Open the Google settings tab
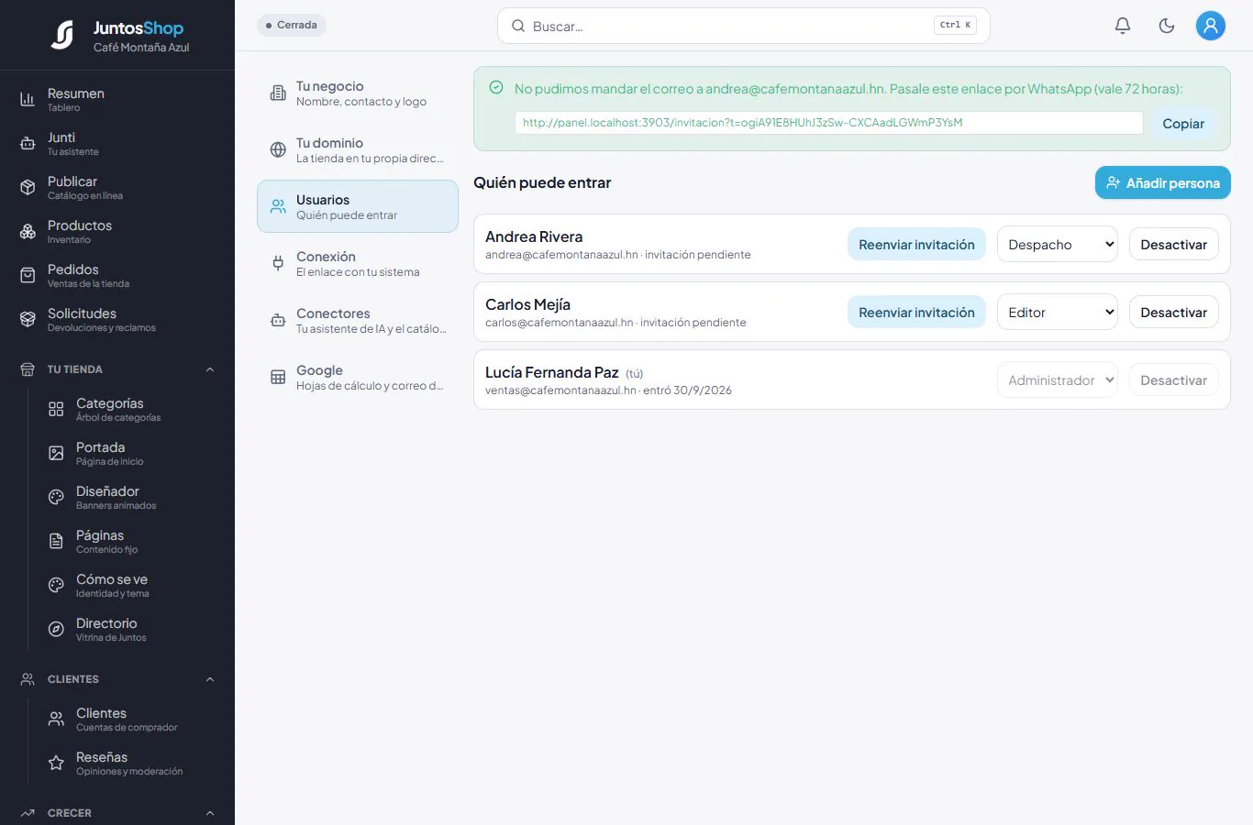The height and width of the screenshot is (825, 1253). pos(358,377)
